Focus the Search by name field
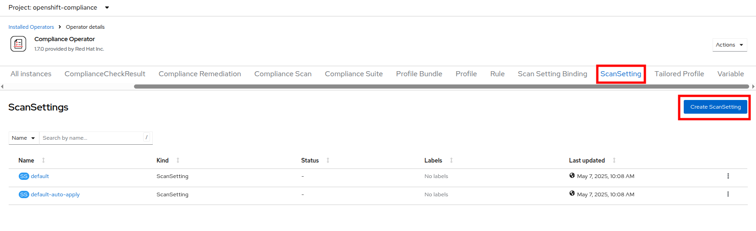Screen dimensions: 756x231 pos(91,138)
